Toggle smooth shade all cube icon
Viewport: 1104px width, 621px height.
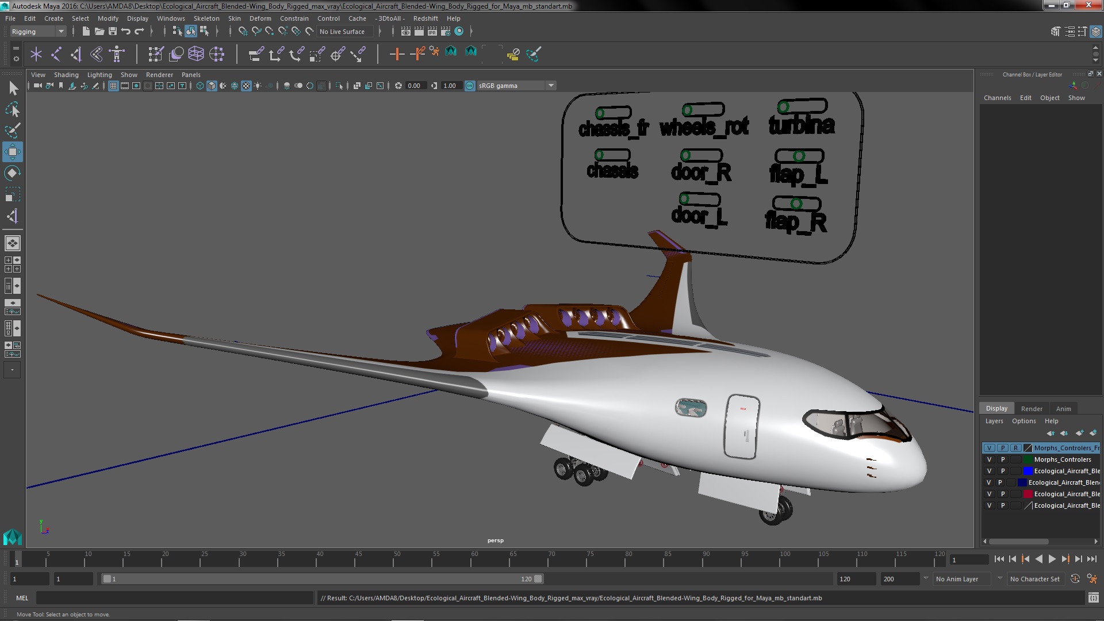click(212, 86)
